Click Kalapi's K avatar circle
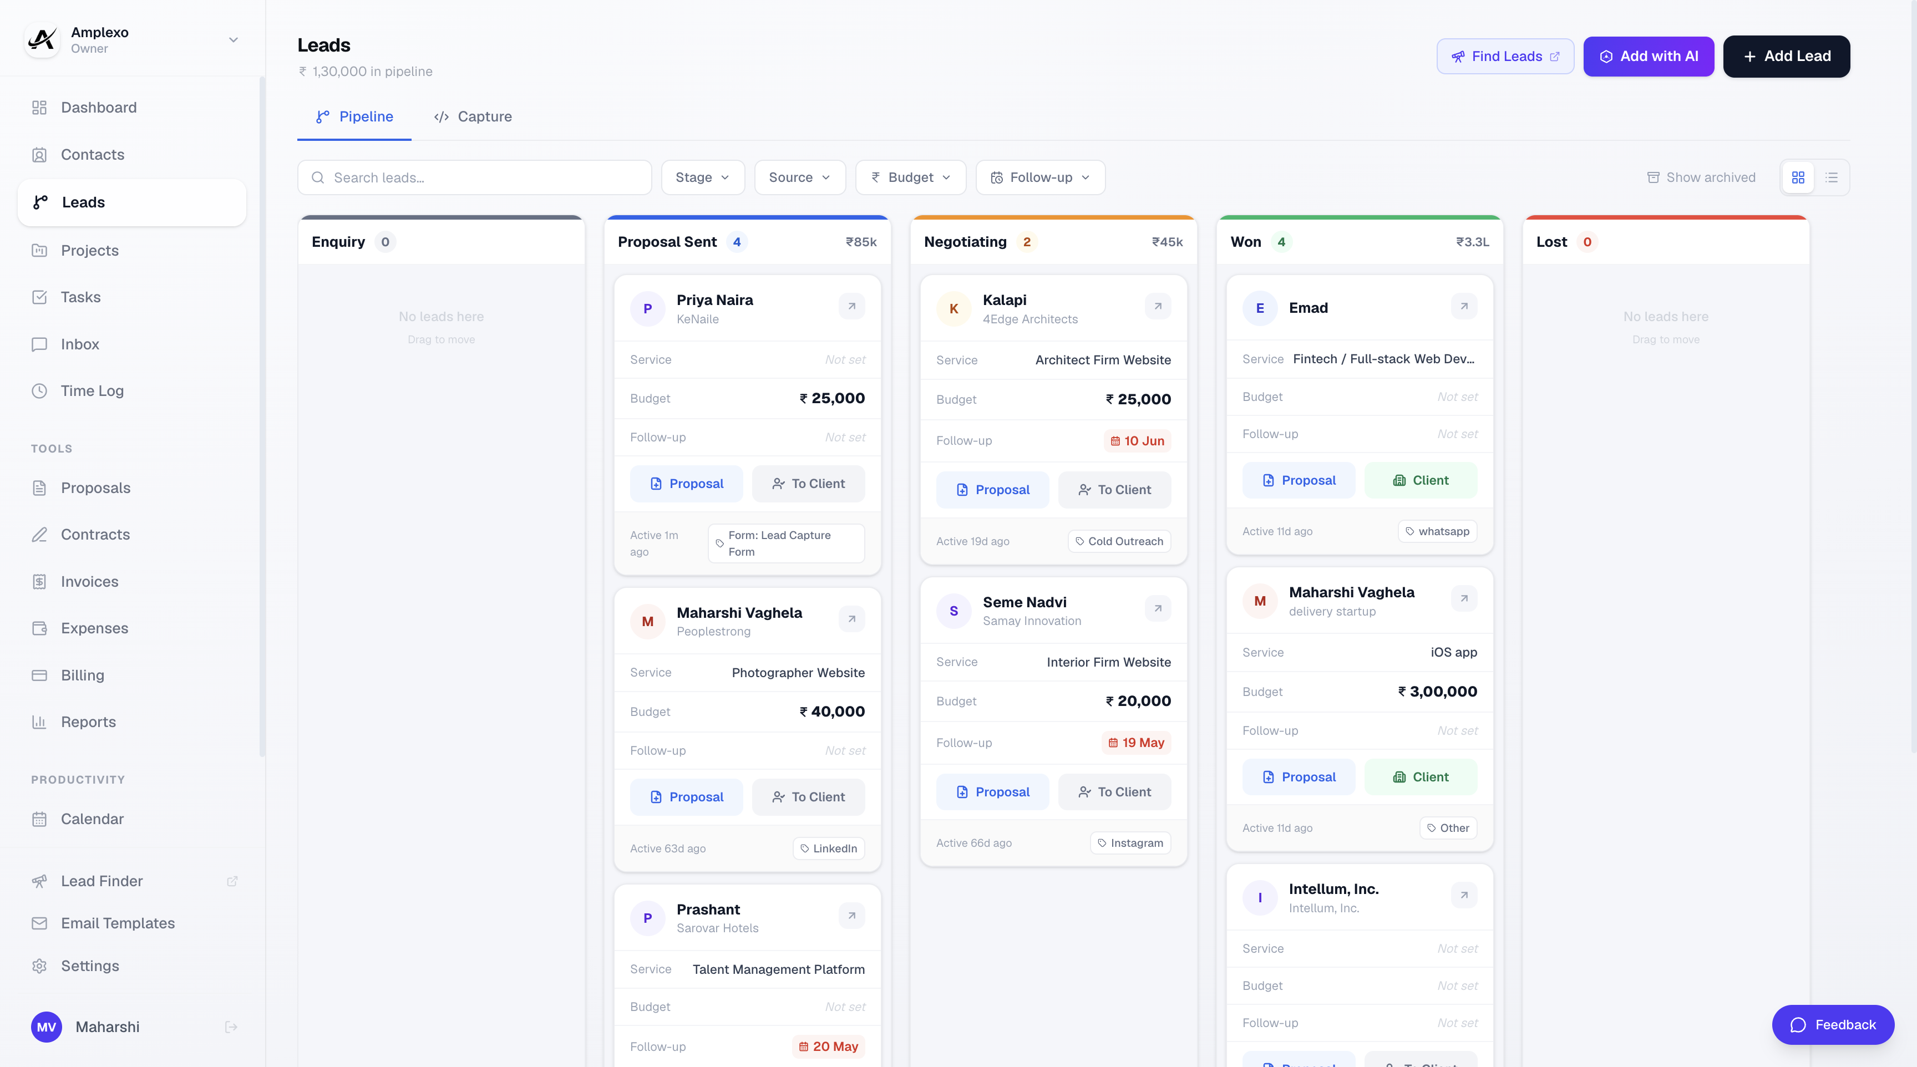Viewport: 1917px width, 1067px height. pyautogui.click(x=954, y=309)
